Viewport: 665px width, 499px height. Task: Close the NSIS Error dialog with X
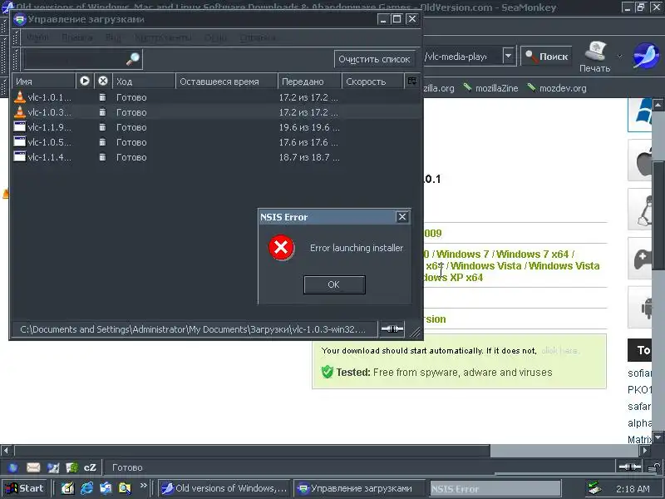(x=401, y=217)
